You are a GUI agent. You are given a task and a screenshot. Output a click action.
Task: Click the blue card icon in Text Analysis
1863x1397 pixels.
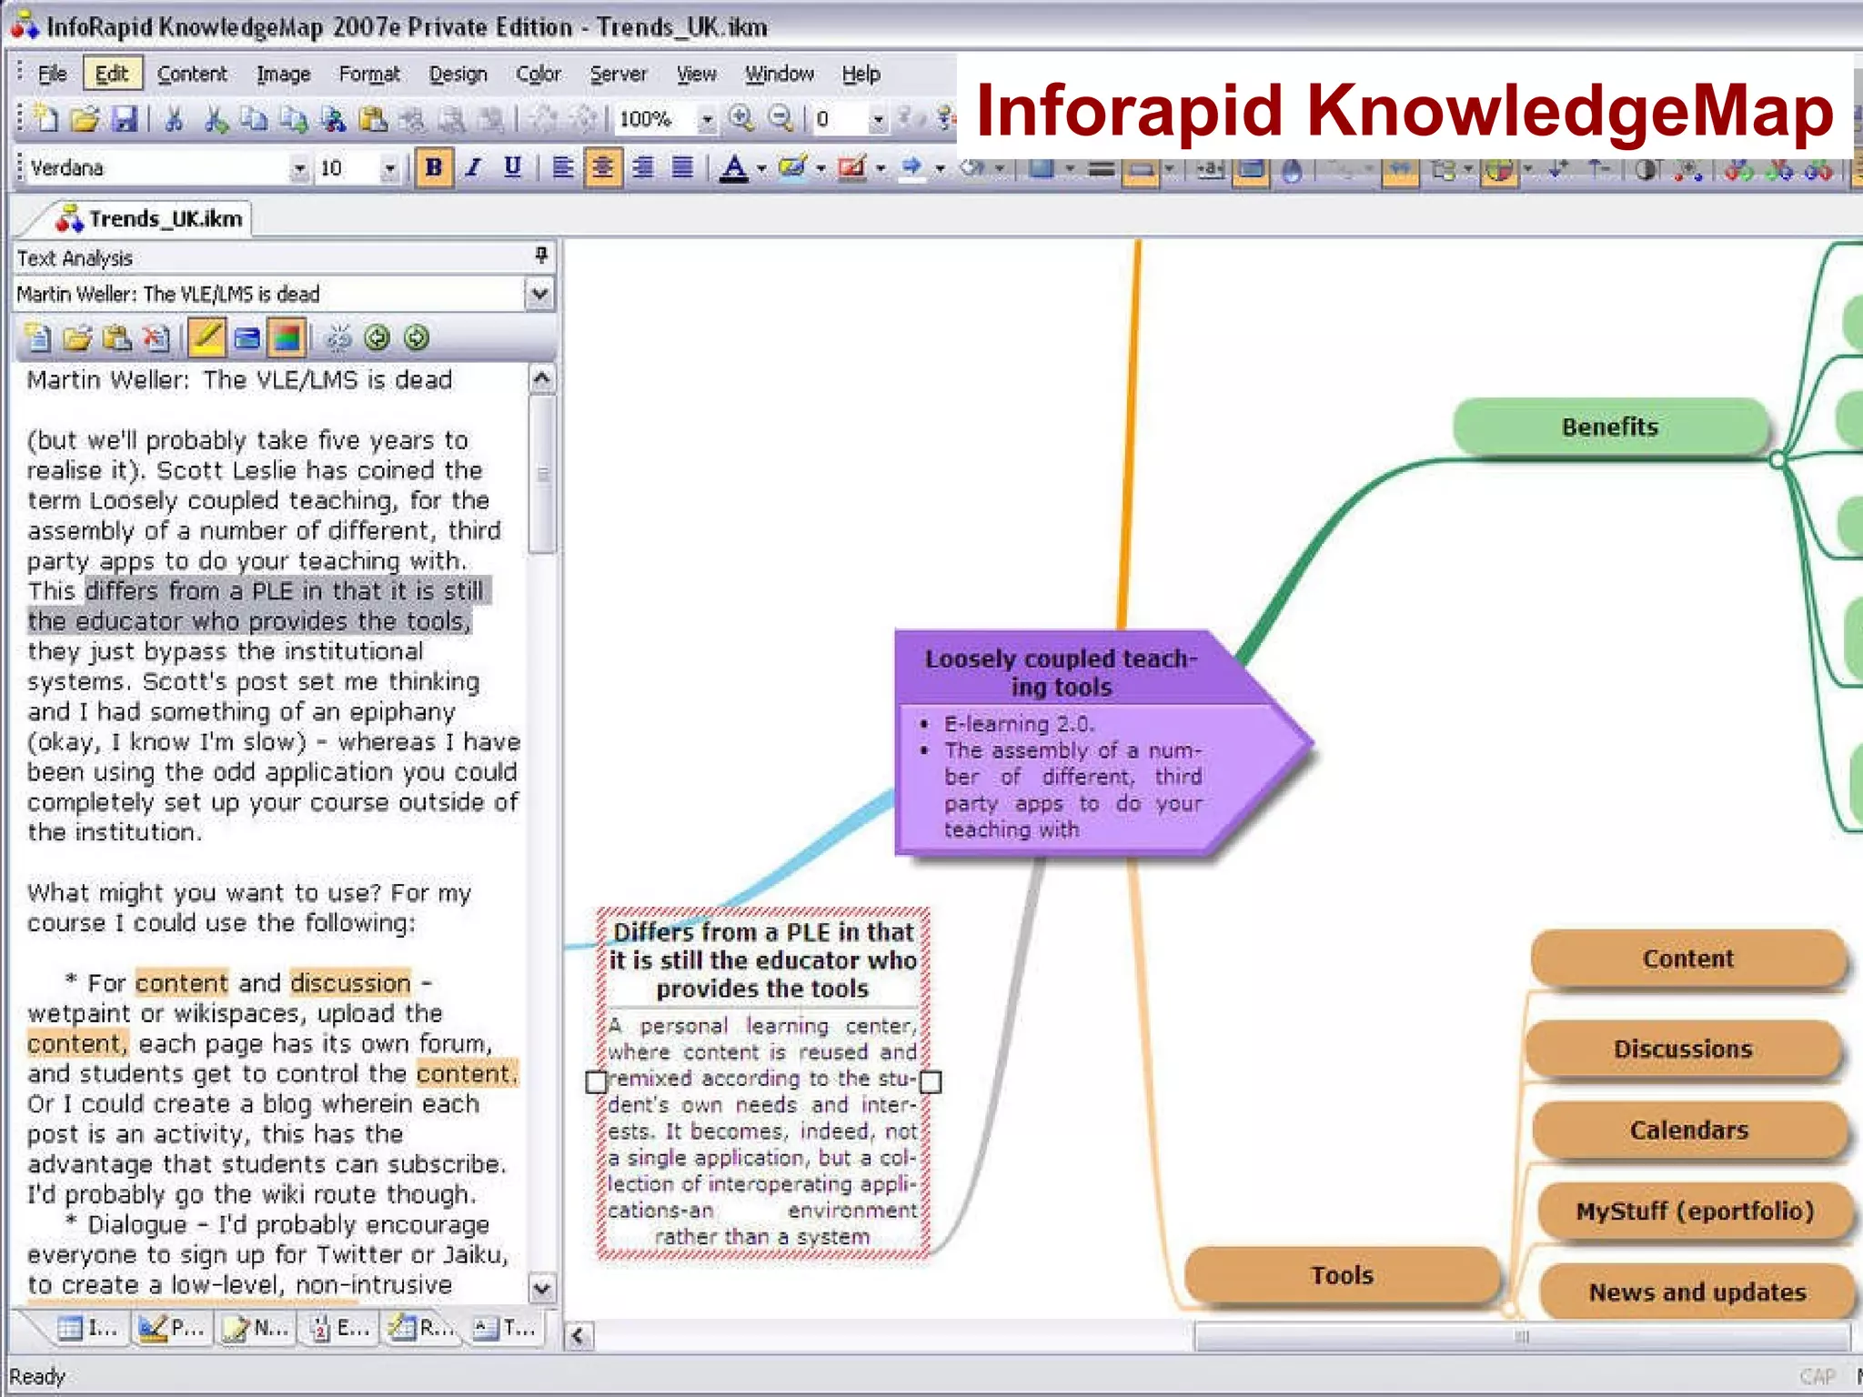pos(247,338)
